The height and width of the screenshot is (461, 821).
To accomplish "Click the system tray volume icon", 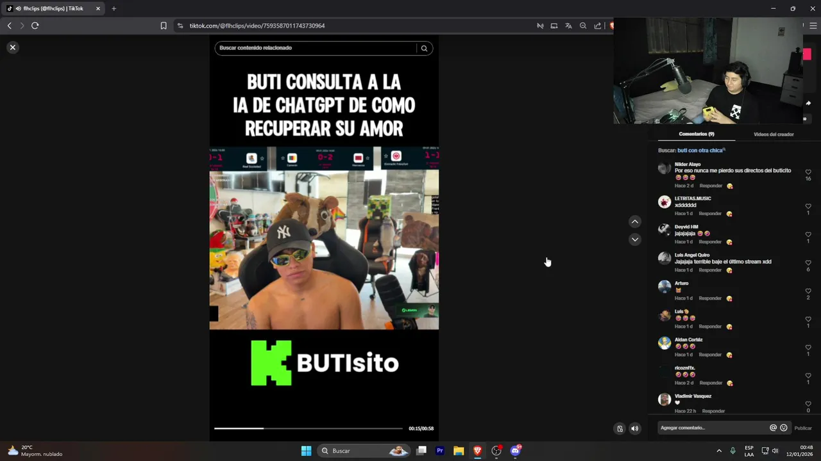I will click(775, 451).
